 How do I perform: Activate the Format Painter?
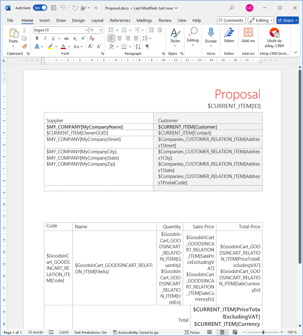(24, 46)
